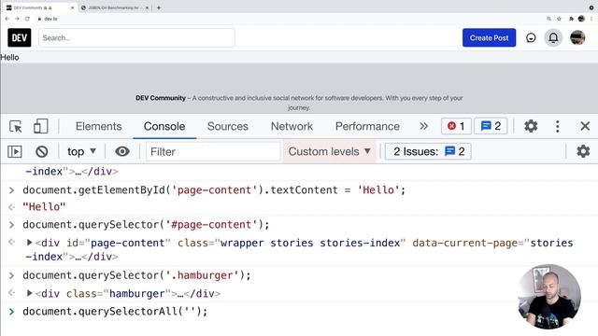The width and height of the screenshot is (598, 336).
Task: Switch to the Network tab
Action: coord(292,127)
